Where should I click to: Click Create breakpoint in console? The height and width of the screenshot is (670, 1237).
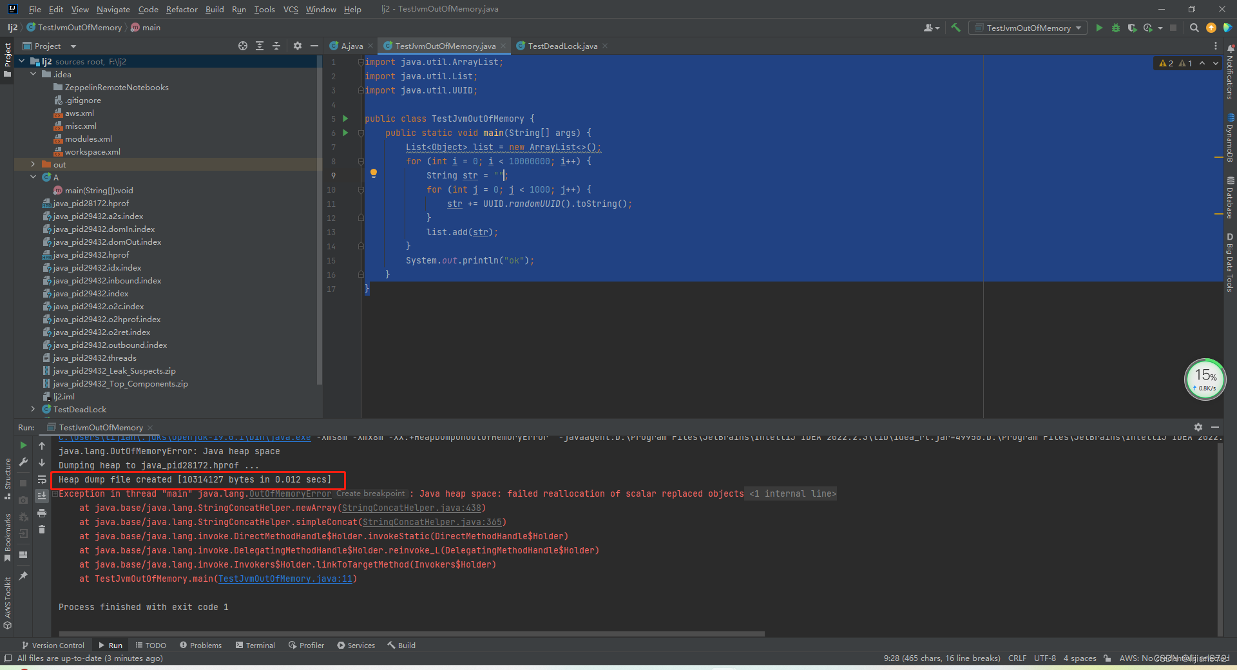[x=370, y=493]
